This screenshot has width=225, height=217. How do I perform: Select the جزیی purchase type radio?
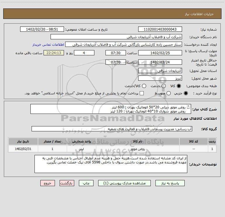pos(186,93)
